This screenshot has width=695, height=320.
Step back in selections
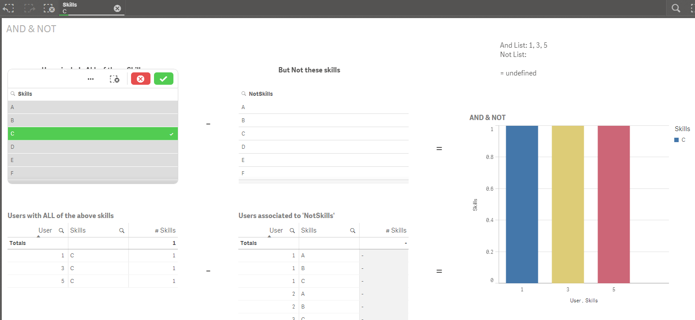pyautogui.click(x=8, y=8)
